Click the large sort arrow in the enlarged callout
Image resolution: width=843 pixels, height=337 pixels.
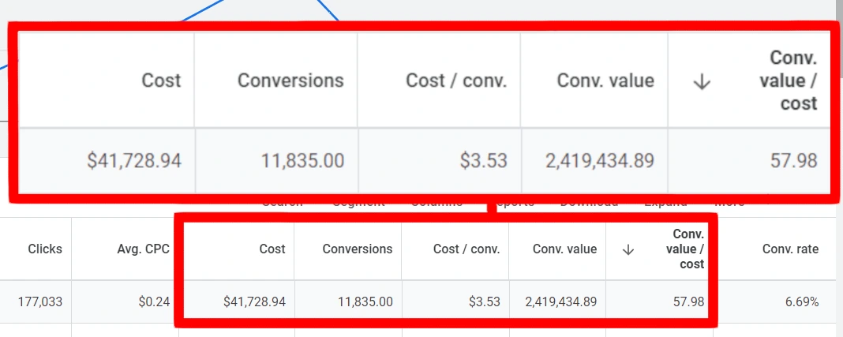click(x=700, y=81)
